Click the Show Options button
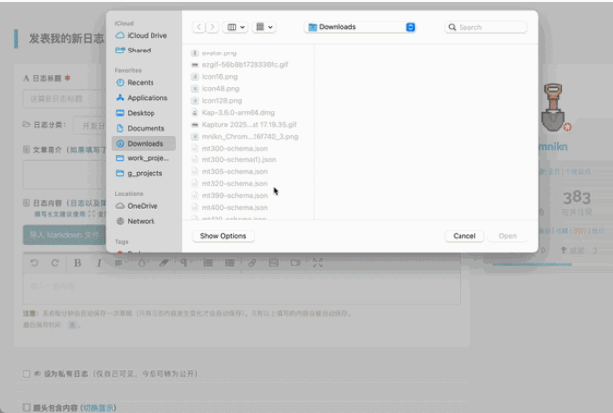The height and width of the screenshot is (413, 613). coord(223,236)
